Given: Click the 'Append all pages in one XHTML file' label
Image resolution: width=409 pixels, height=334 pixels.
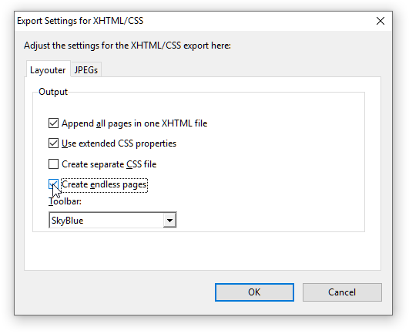Looking at the screenshot, I should [134, 123].
